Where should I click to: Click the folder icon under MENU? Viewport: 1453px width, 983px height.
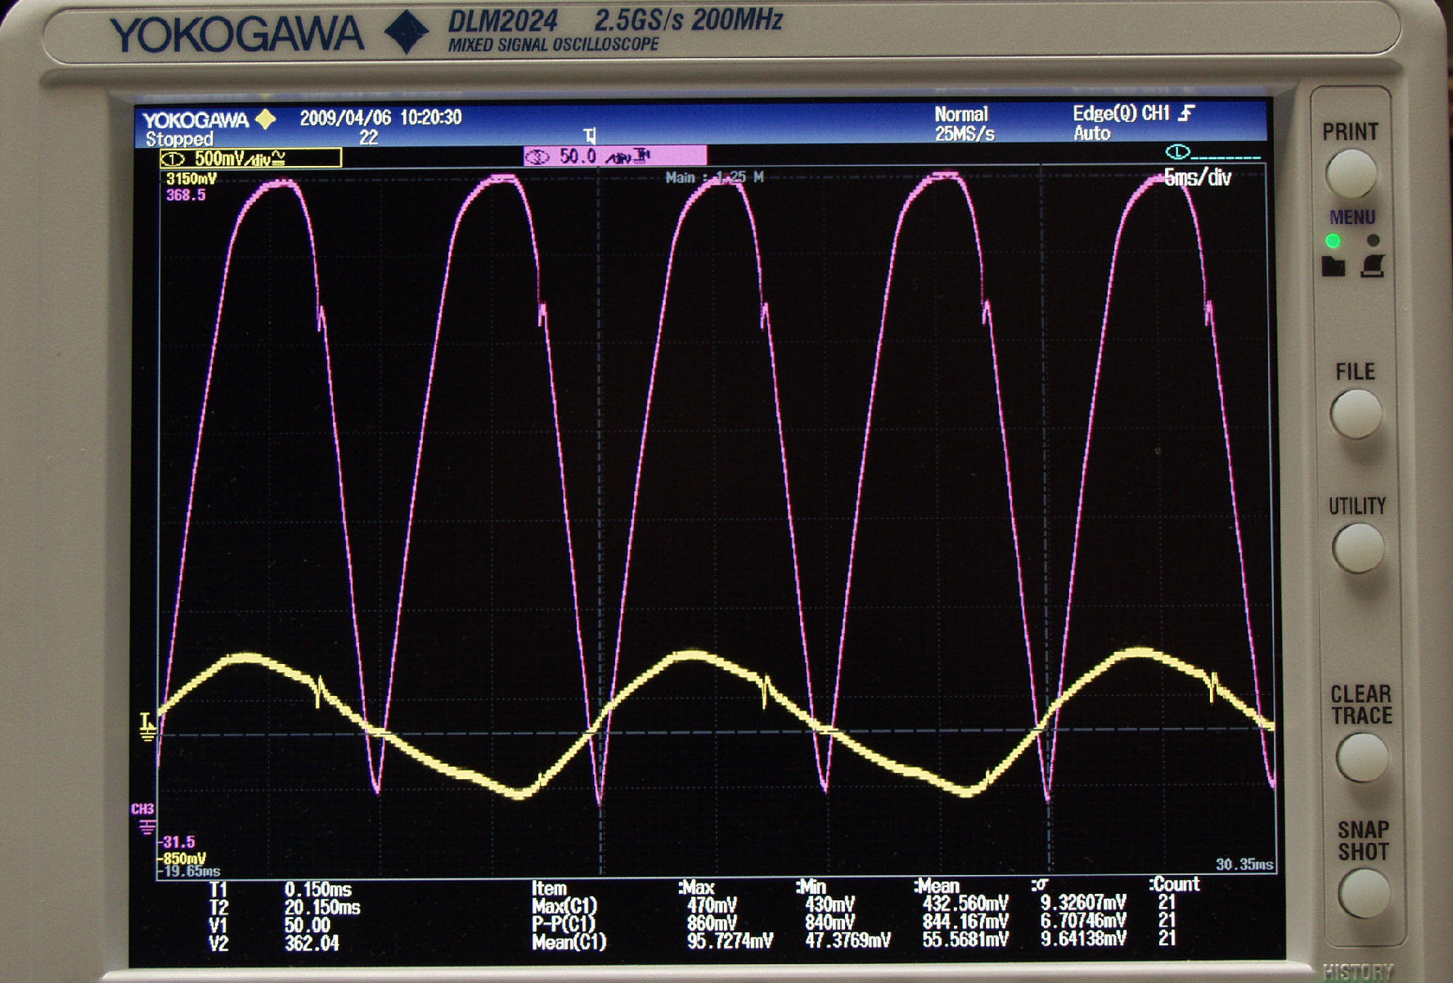coord(1333,267)
